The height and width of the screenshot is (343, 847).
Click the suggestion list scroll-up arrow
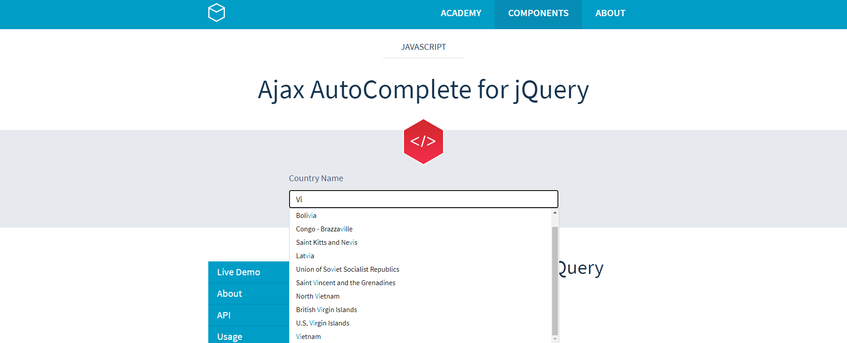coord(555,213)
